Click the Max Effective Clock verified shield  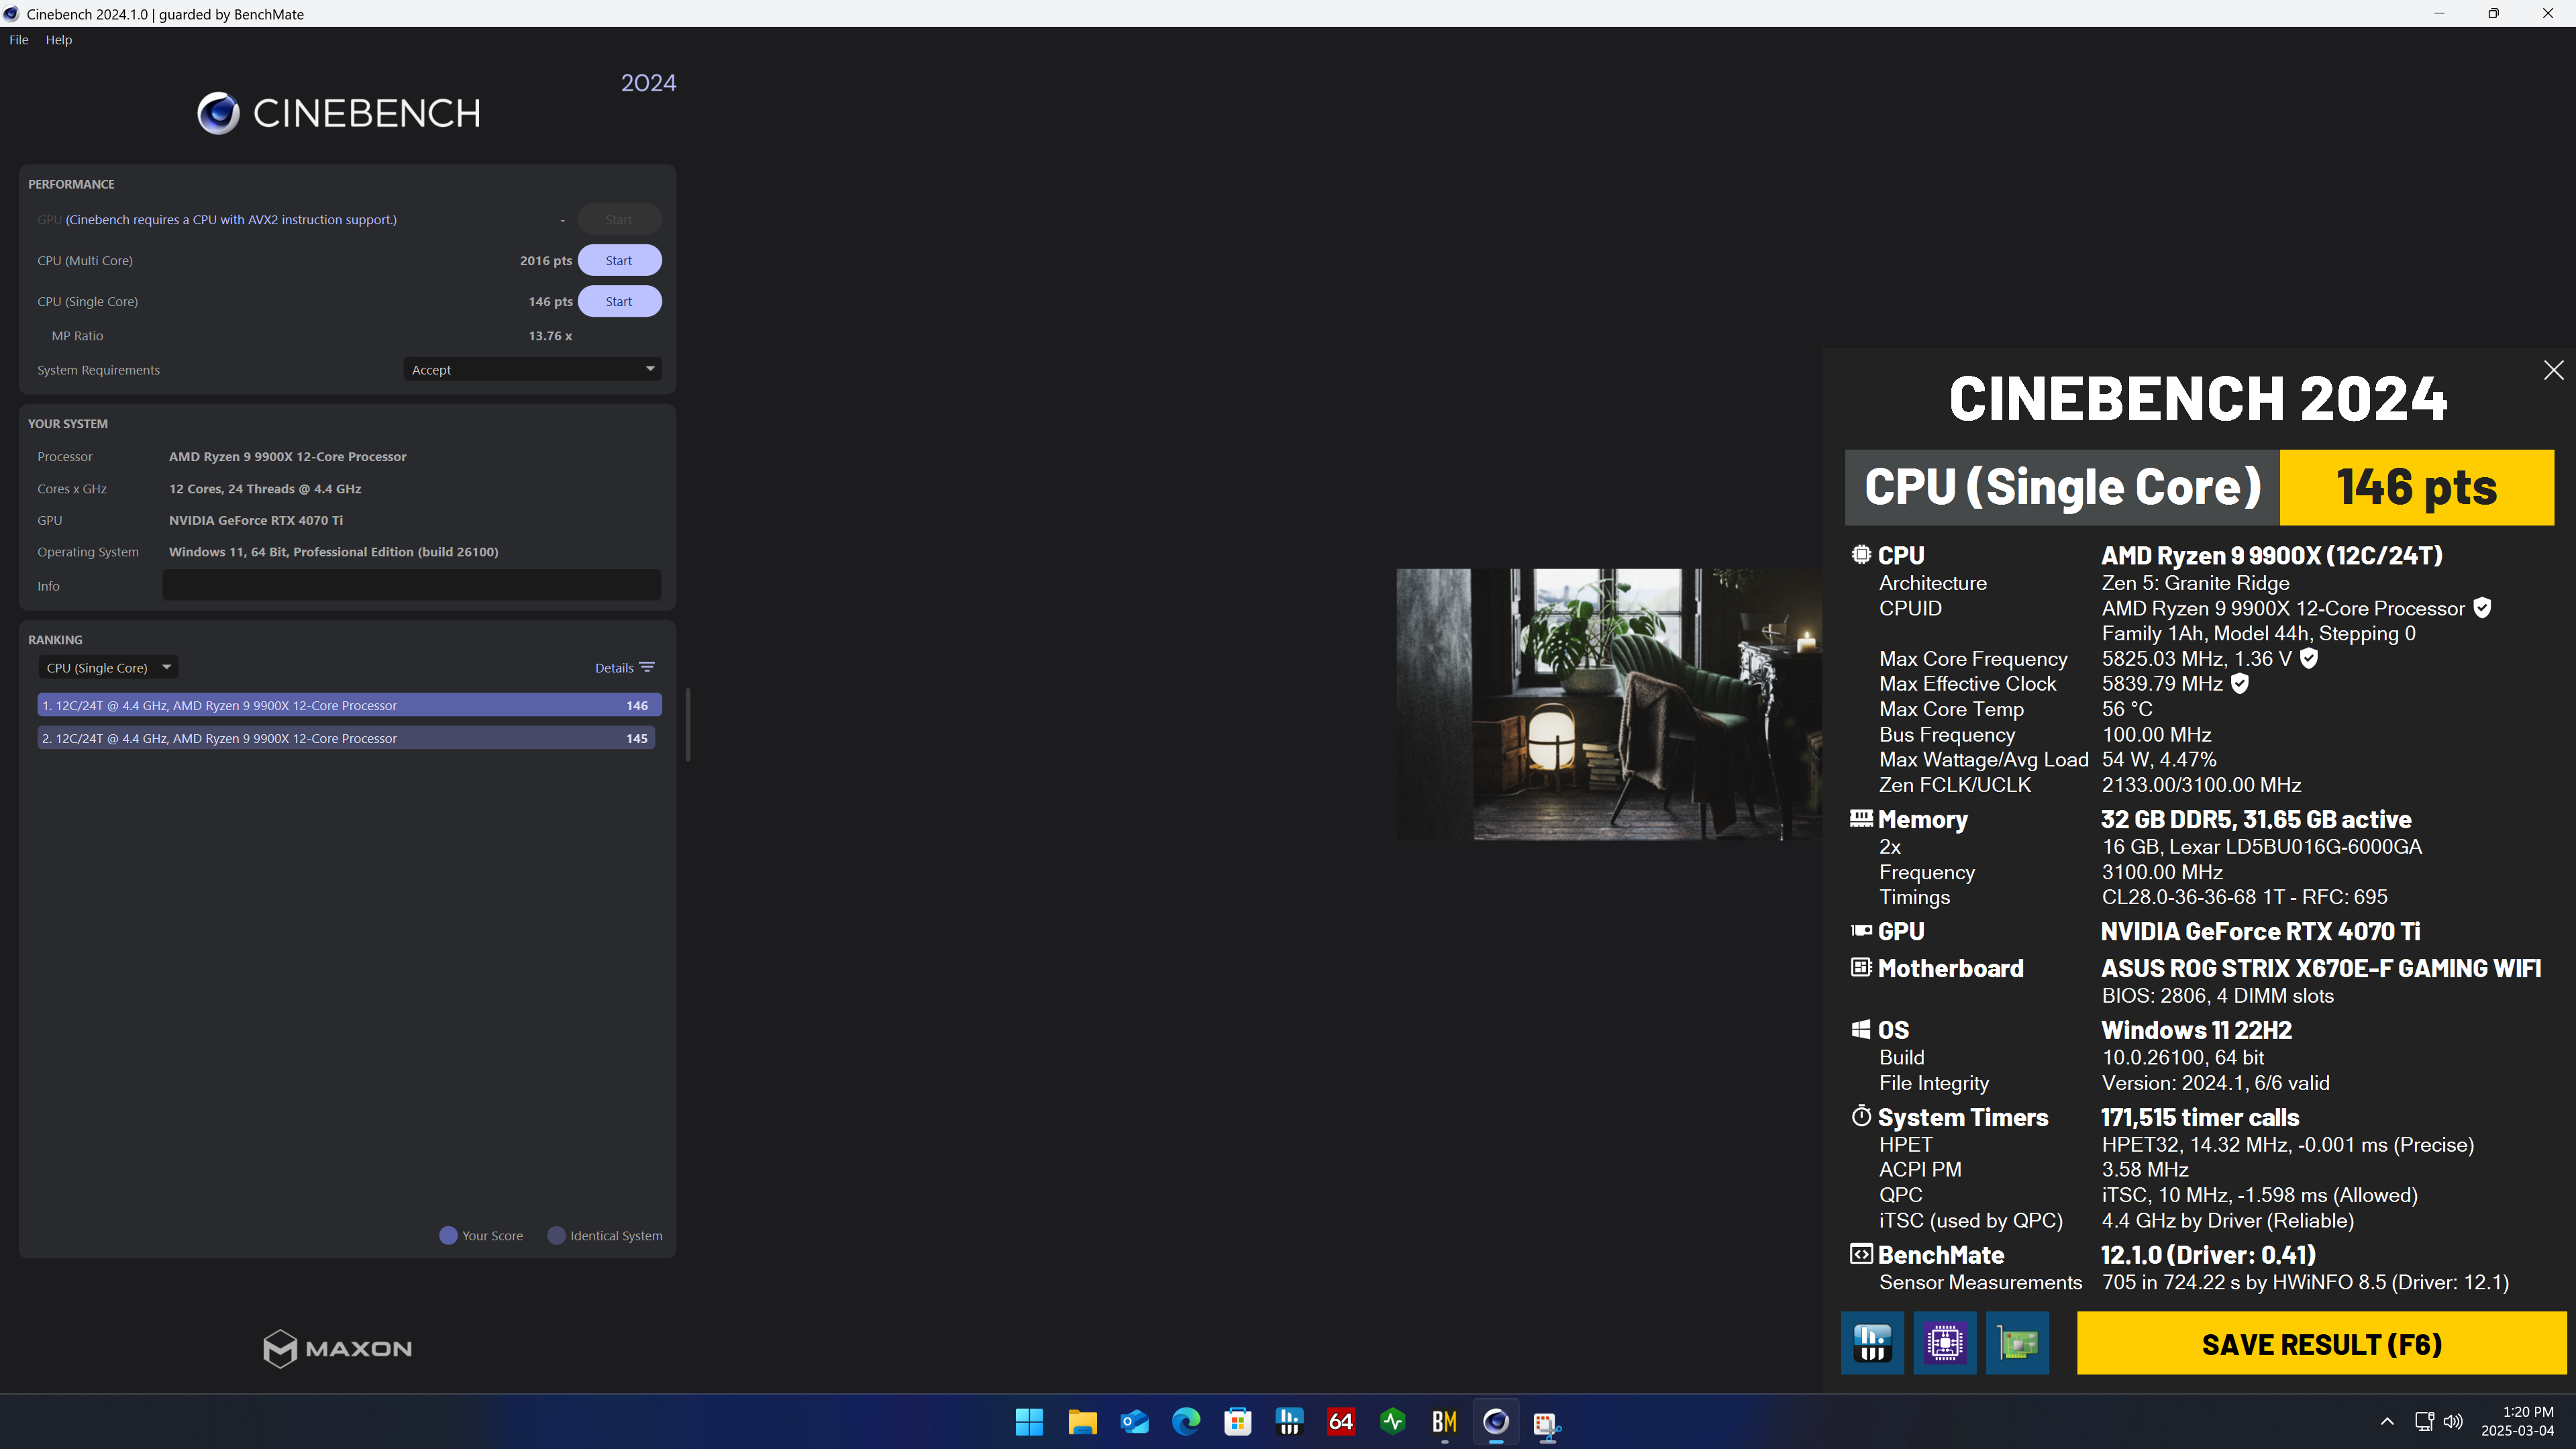pyautogui.click(x=2240, y=683)
